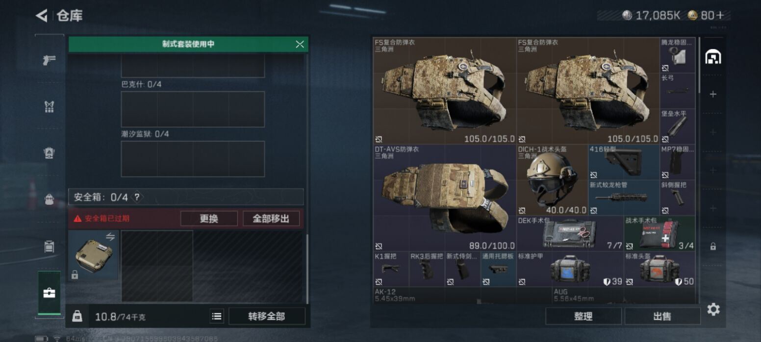Open the pistol weapons category in sidebar

[49, 60]
